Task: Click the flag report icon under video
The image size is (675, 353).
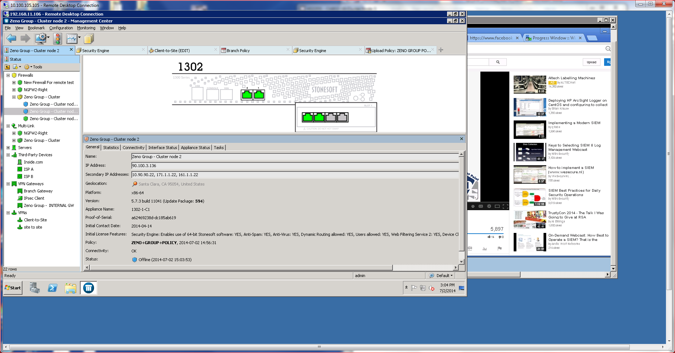Action: coord(500,248)
